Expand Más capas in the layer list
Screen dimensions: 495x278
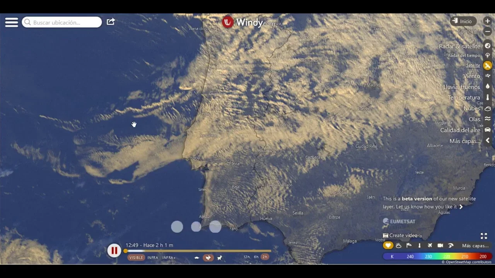pyautogui.click(x=465, y=141)
